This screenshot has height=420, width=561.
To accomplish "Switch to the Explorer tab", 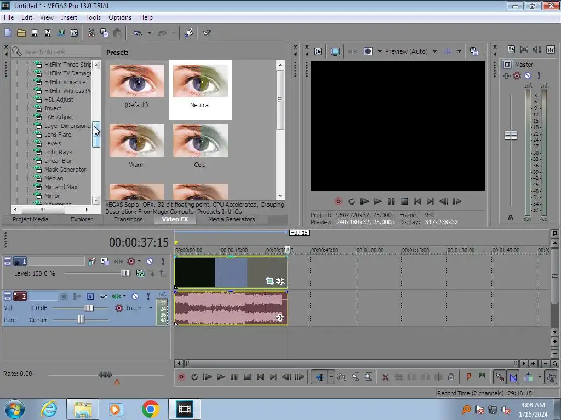I will pyautogui.click(x=82, y=219).
